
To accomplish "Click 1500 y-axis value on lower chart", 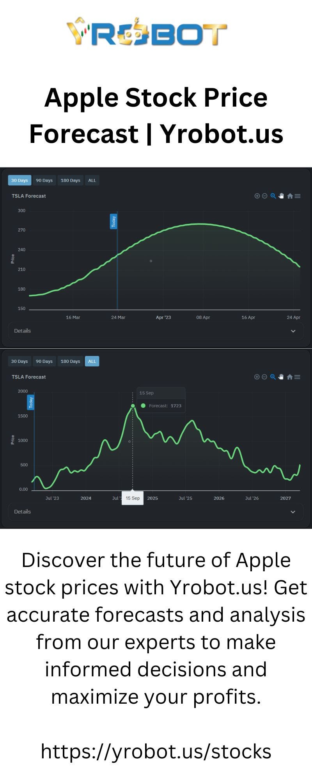I will coord(23,416).
